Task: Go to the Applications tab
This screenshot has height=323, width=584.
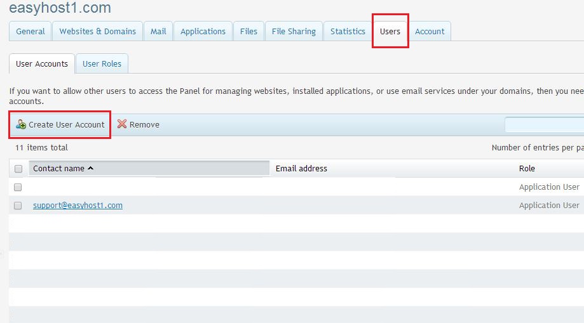Action: pos(203,31)
